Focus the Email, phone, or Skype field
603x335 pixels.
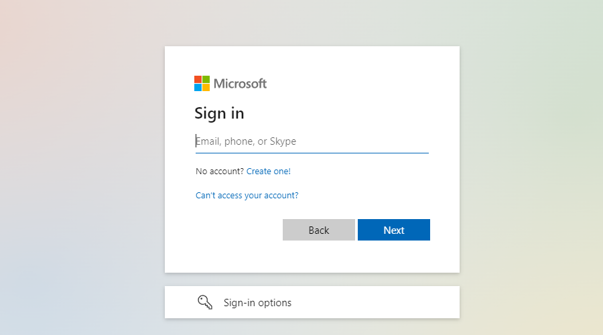(x=312, y=141)
